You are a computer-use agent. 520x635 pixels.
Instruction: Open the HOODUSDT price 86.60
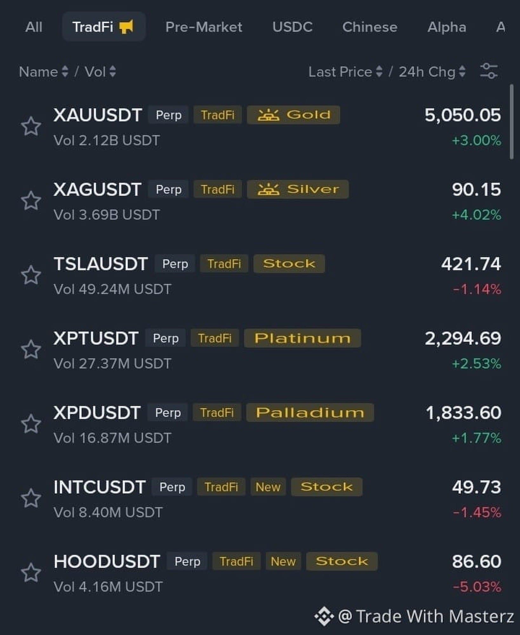tap(477, 561)
